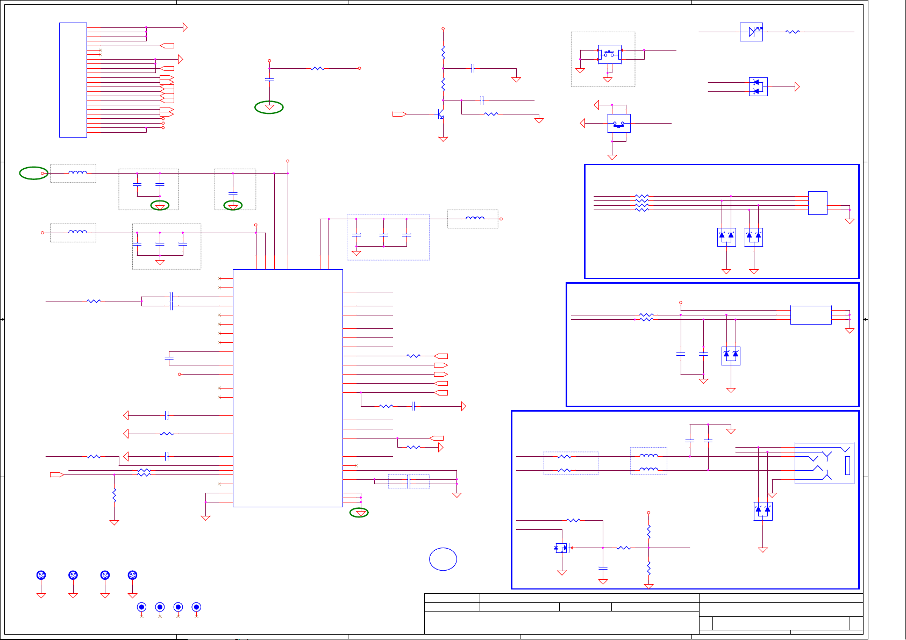Click the rightmost test point circle
This screenshot has width=906, height=640.
click(x=196, y=607)
